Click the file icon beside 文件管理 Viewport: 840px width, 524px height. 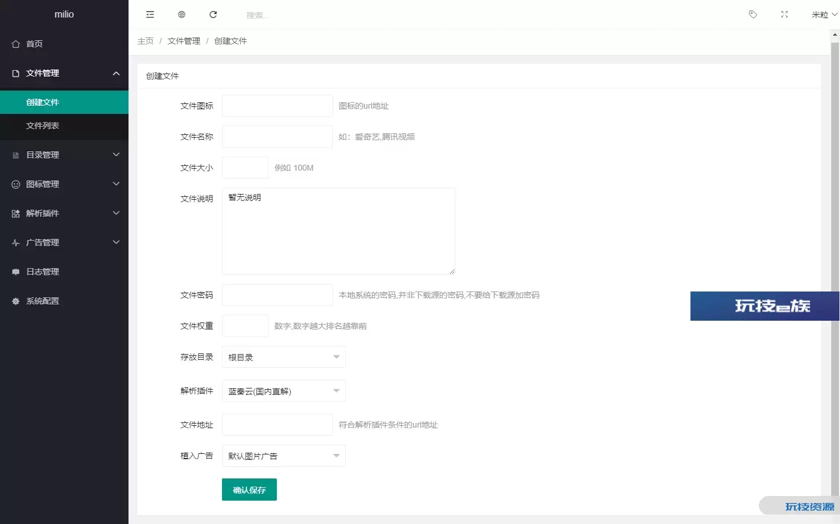coord(16,73)
